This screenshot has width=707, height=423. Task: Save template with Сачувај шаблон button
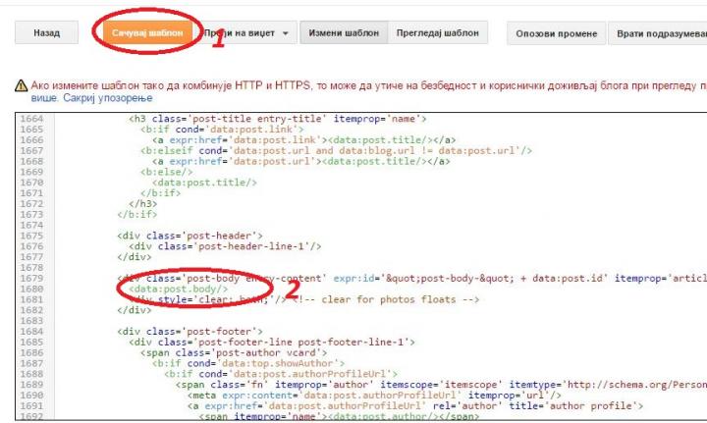click(x=132, y=33)
